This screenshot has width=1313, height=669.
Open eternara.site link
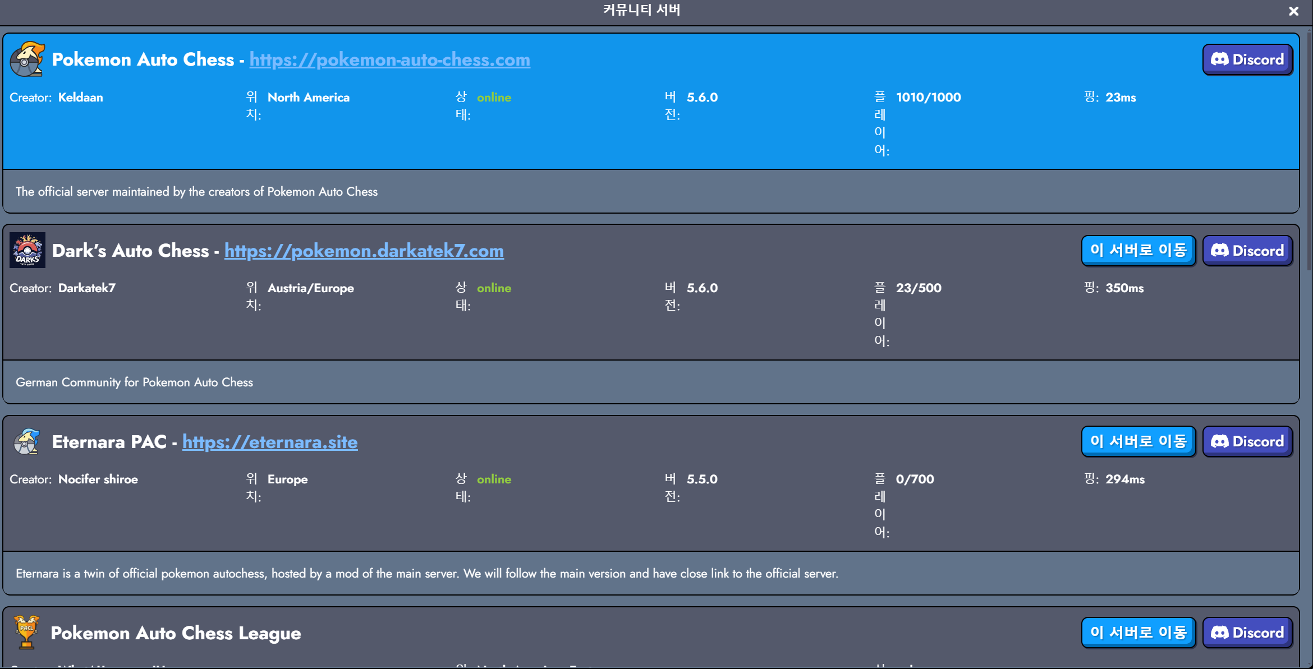click(270, 442)
